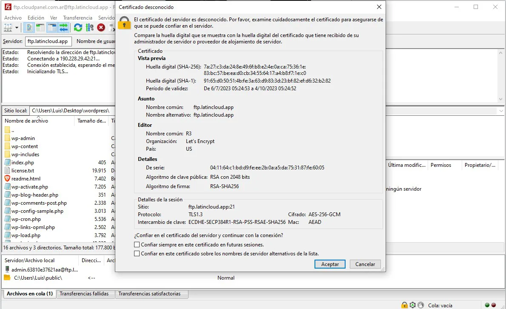Click the green refresh file lists icon
506x309 pixels.
pos(78,28)
